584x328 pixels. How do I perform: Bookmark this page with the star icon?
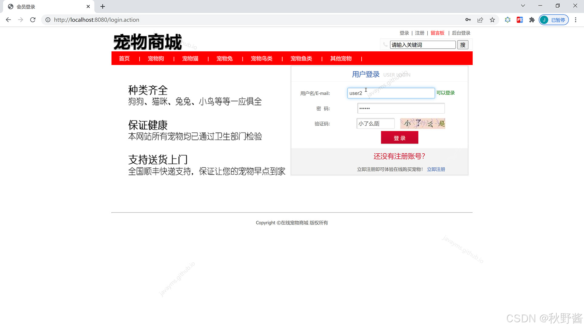[492, 20]
